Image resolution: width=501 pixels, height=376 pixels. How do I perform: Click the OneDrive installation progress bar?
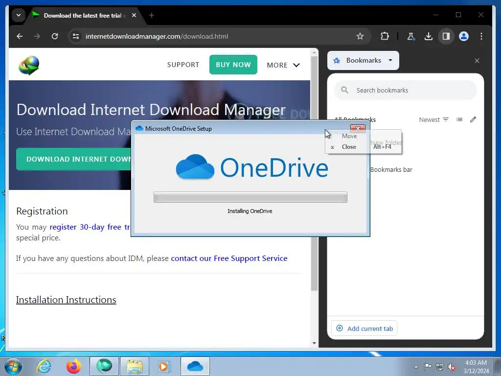pyautogui.click(x=250, y=197)
